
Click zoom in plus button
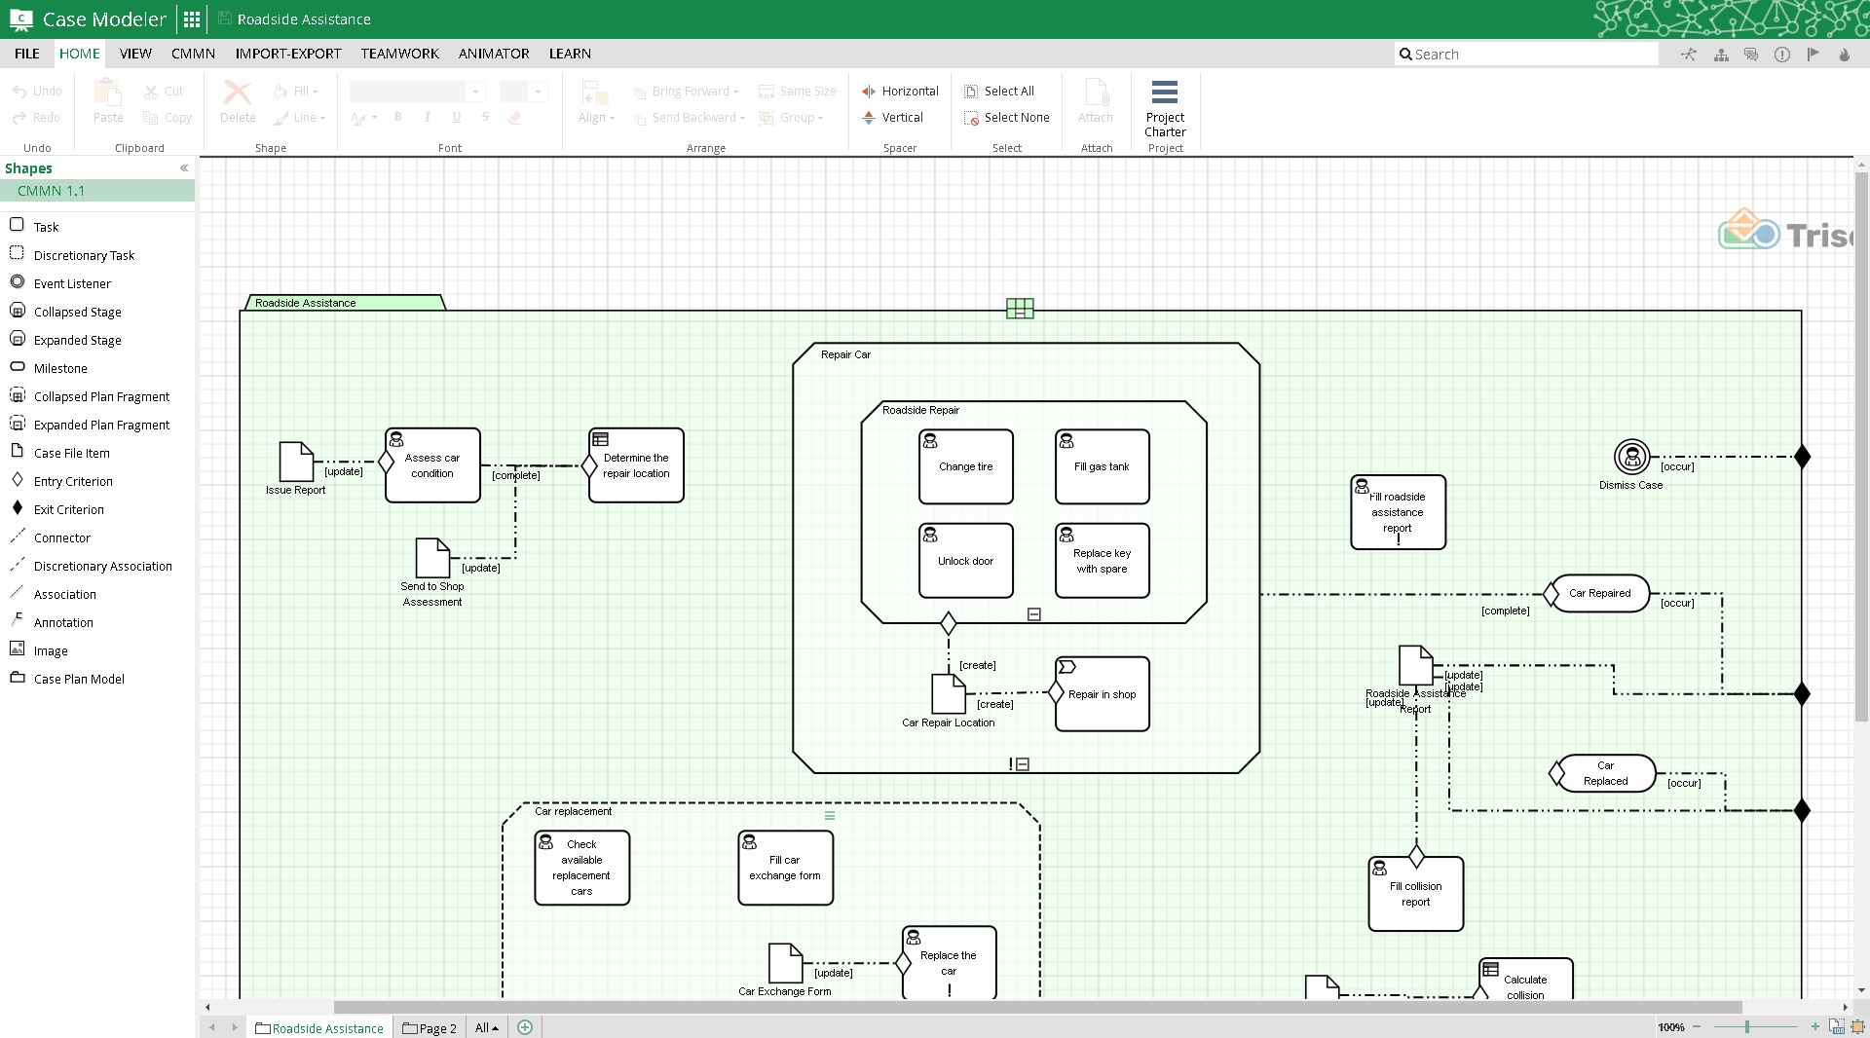coord(1815,1026)
